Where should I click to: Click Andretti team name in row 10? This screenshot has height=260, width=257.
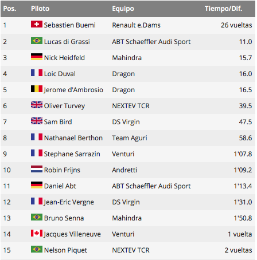(124, 170)
